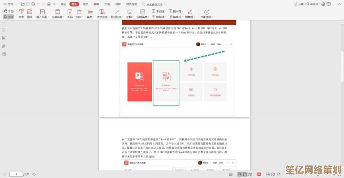
Task: Click the 文字 insert text tool
Action: click(21, 14)
